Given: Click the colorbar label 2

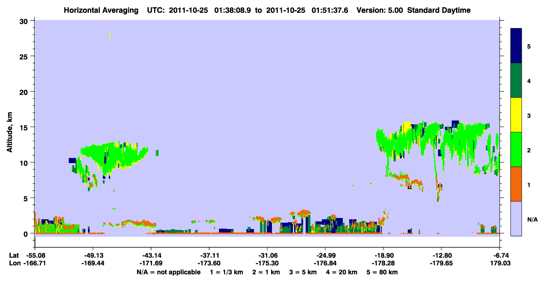Looking at the screenshot, I should tap(529, 150).
